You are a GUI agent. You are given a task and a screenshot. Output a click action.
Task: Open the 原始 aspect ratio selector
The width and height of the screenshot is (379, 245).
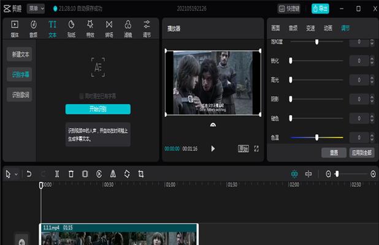coord(243,149)
